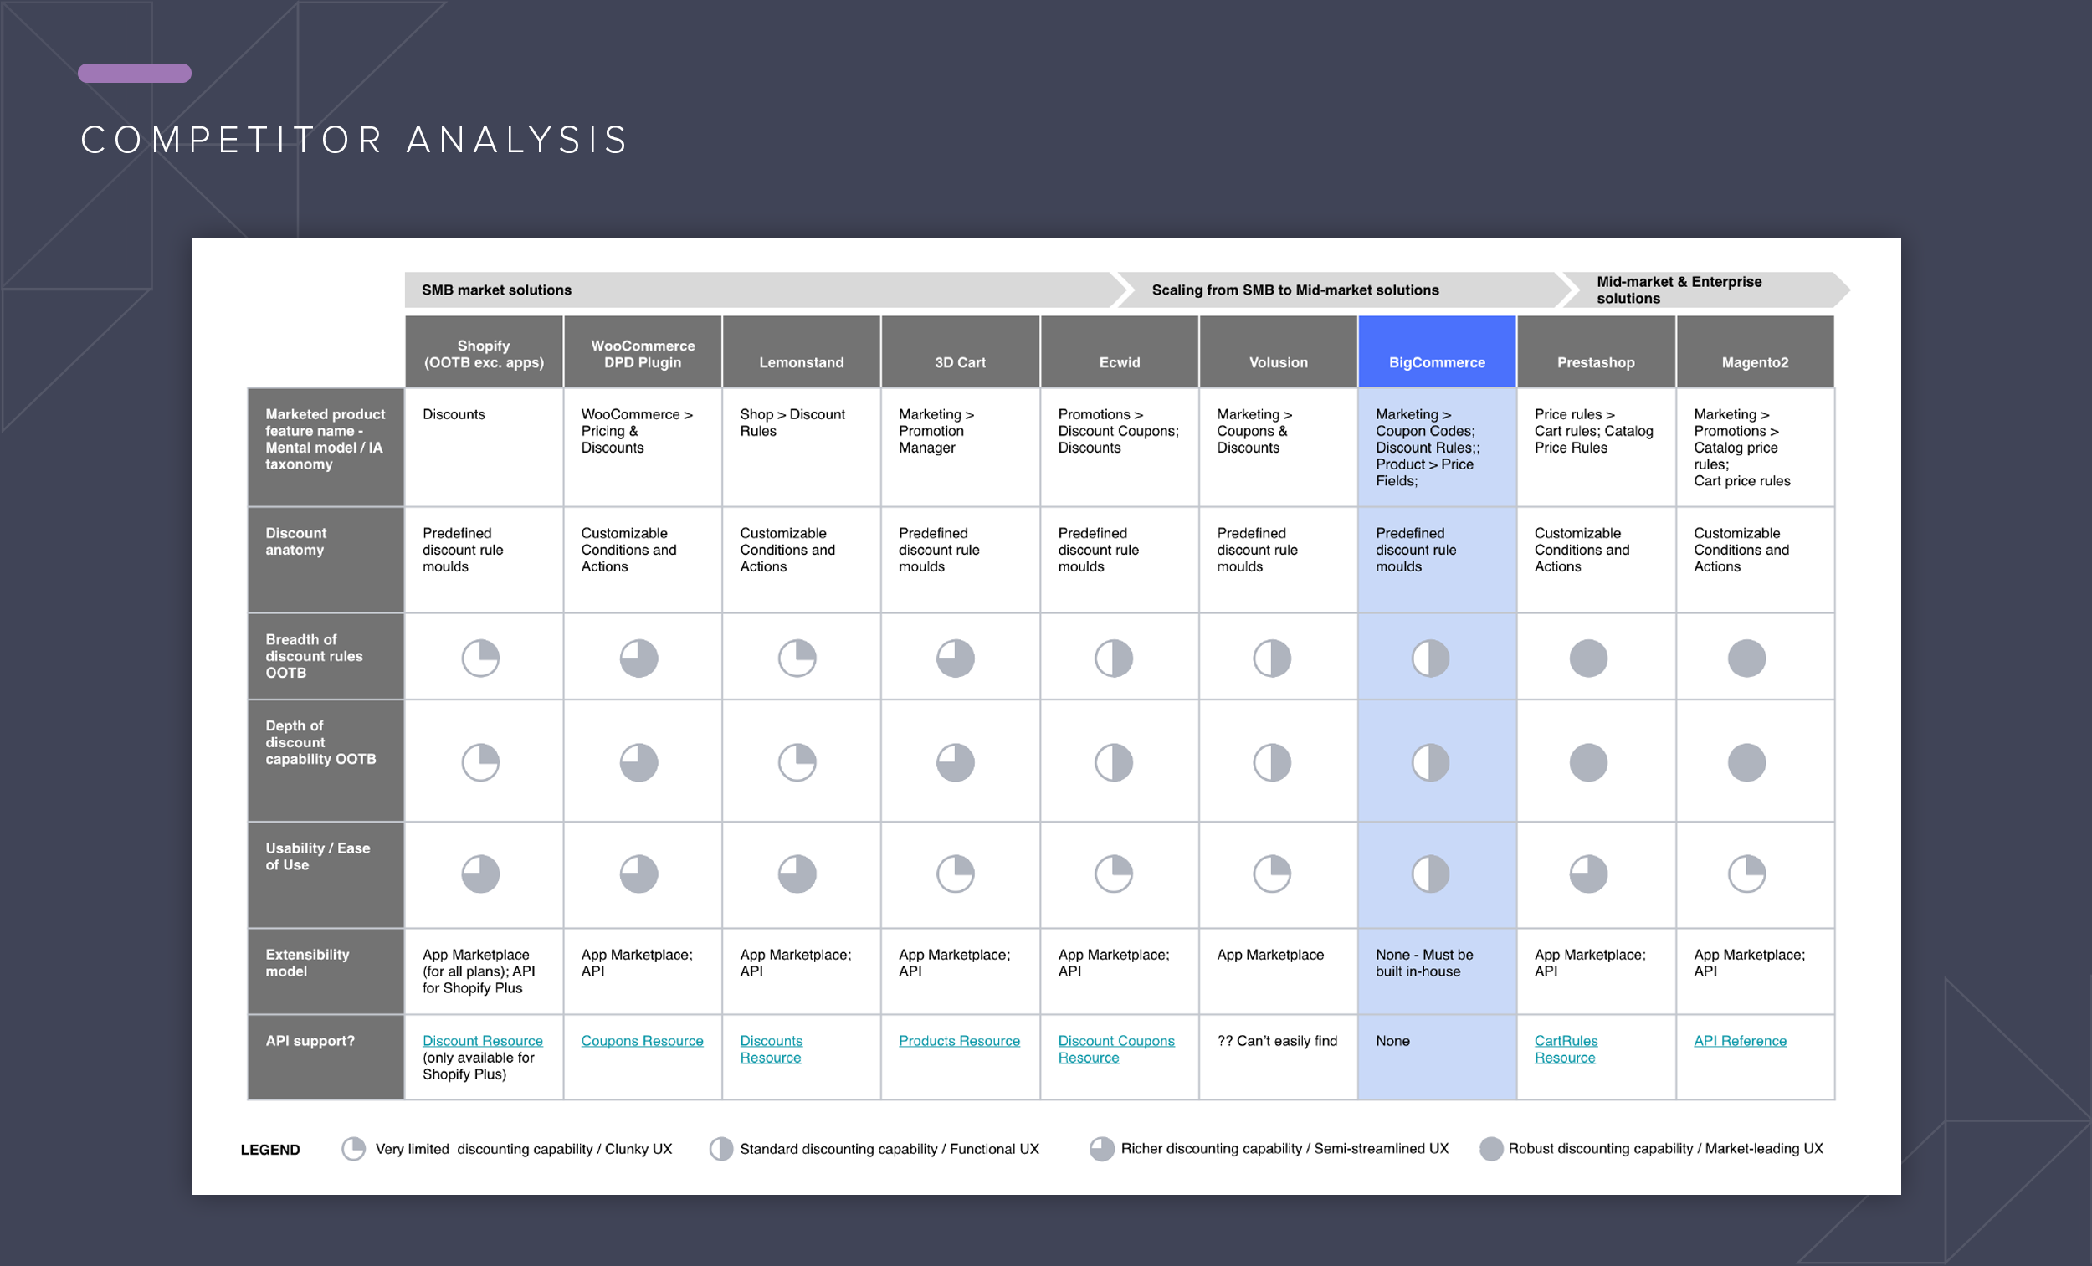Open Ecwid's Discount Coupons Resource link

tap(1116, 1048)
